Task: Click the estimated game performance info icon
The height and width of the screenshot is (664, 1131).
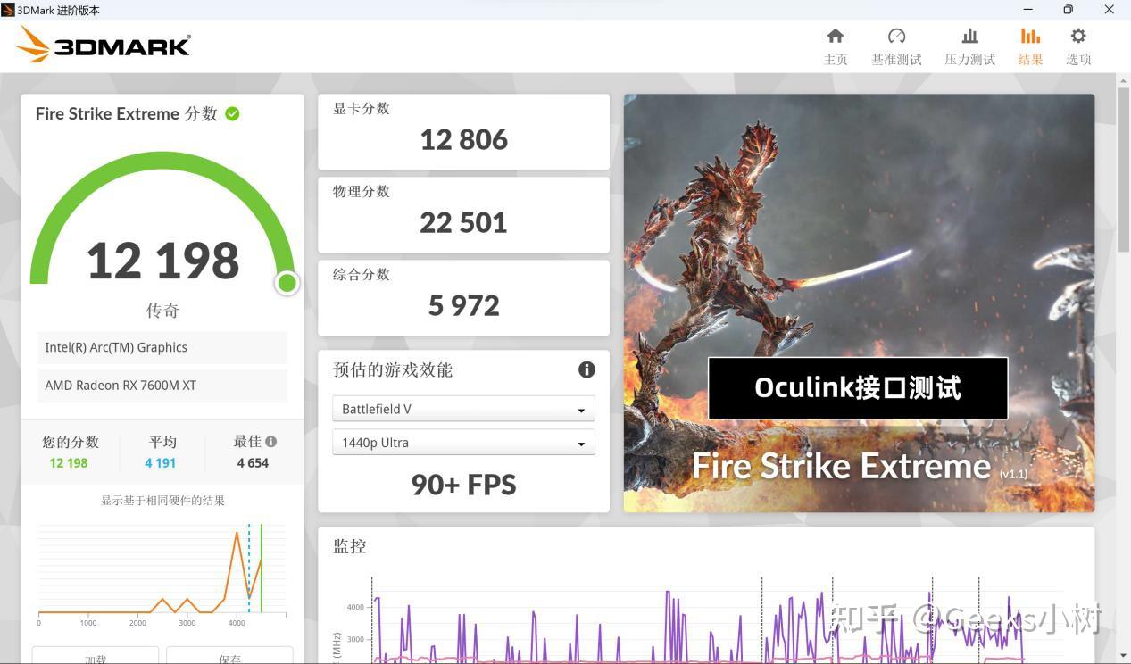Action: [x=586, y=369]
